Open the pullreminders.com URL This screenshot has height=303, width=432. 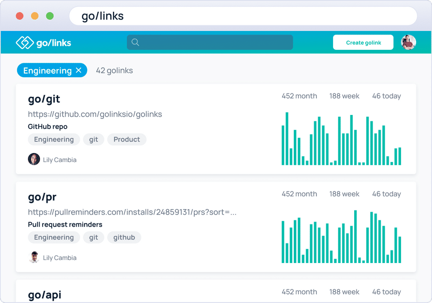tap(132, 212)
